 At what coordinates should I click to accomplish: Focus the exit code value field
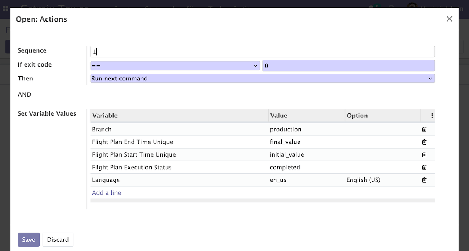click(348, 66)
